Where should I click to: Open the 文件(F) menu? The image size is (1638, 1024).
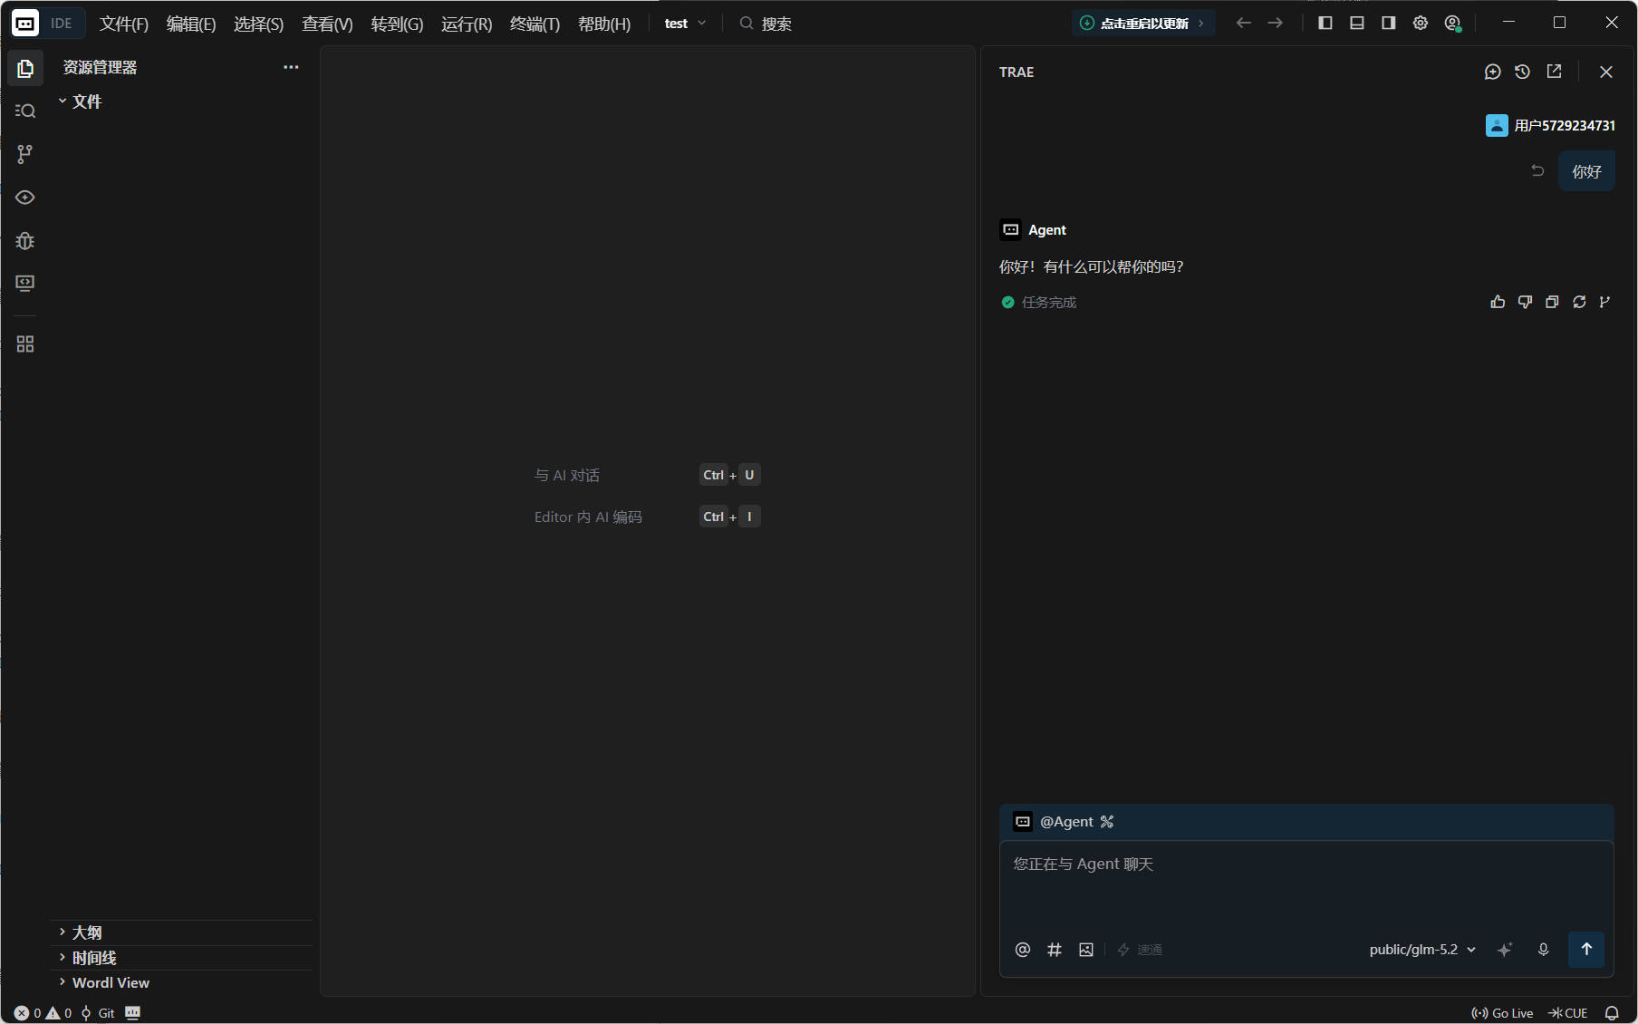[x=123, y=24]
